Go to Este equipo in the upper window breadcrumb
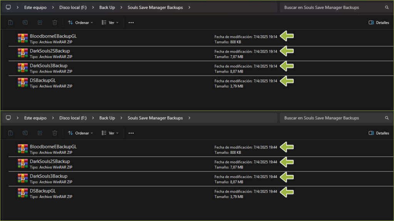The image size is (394, 221). coord(35,8)
